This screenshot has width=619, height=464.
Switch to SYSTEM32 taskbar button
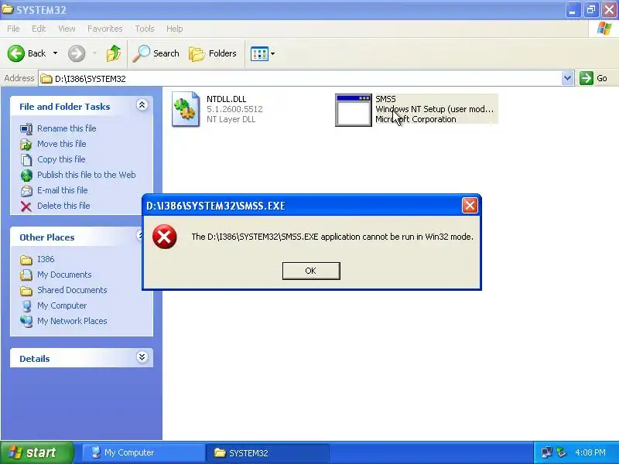(x=268, y=452)
